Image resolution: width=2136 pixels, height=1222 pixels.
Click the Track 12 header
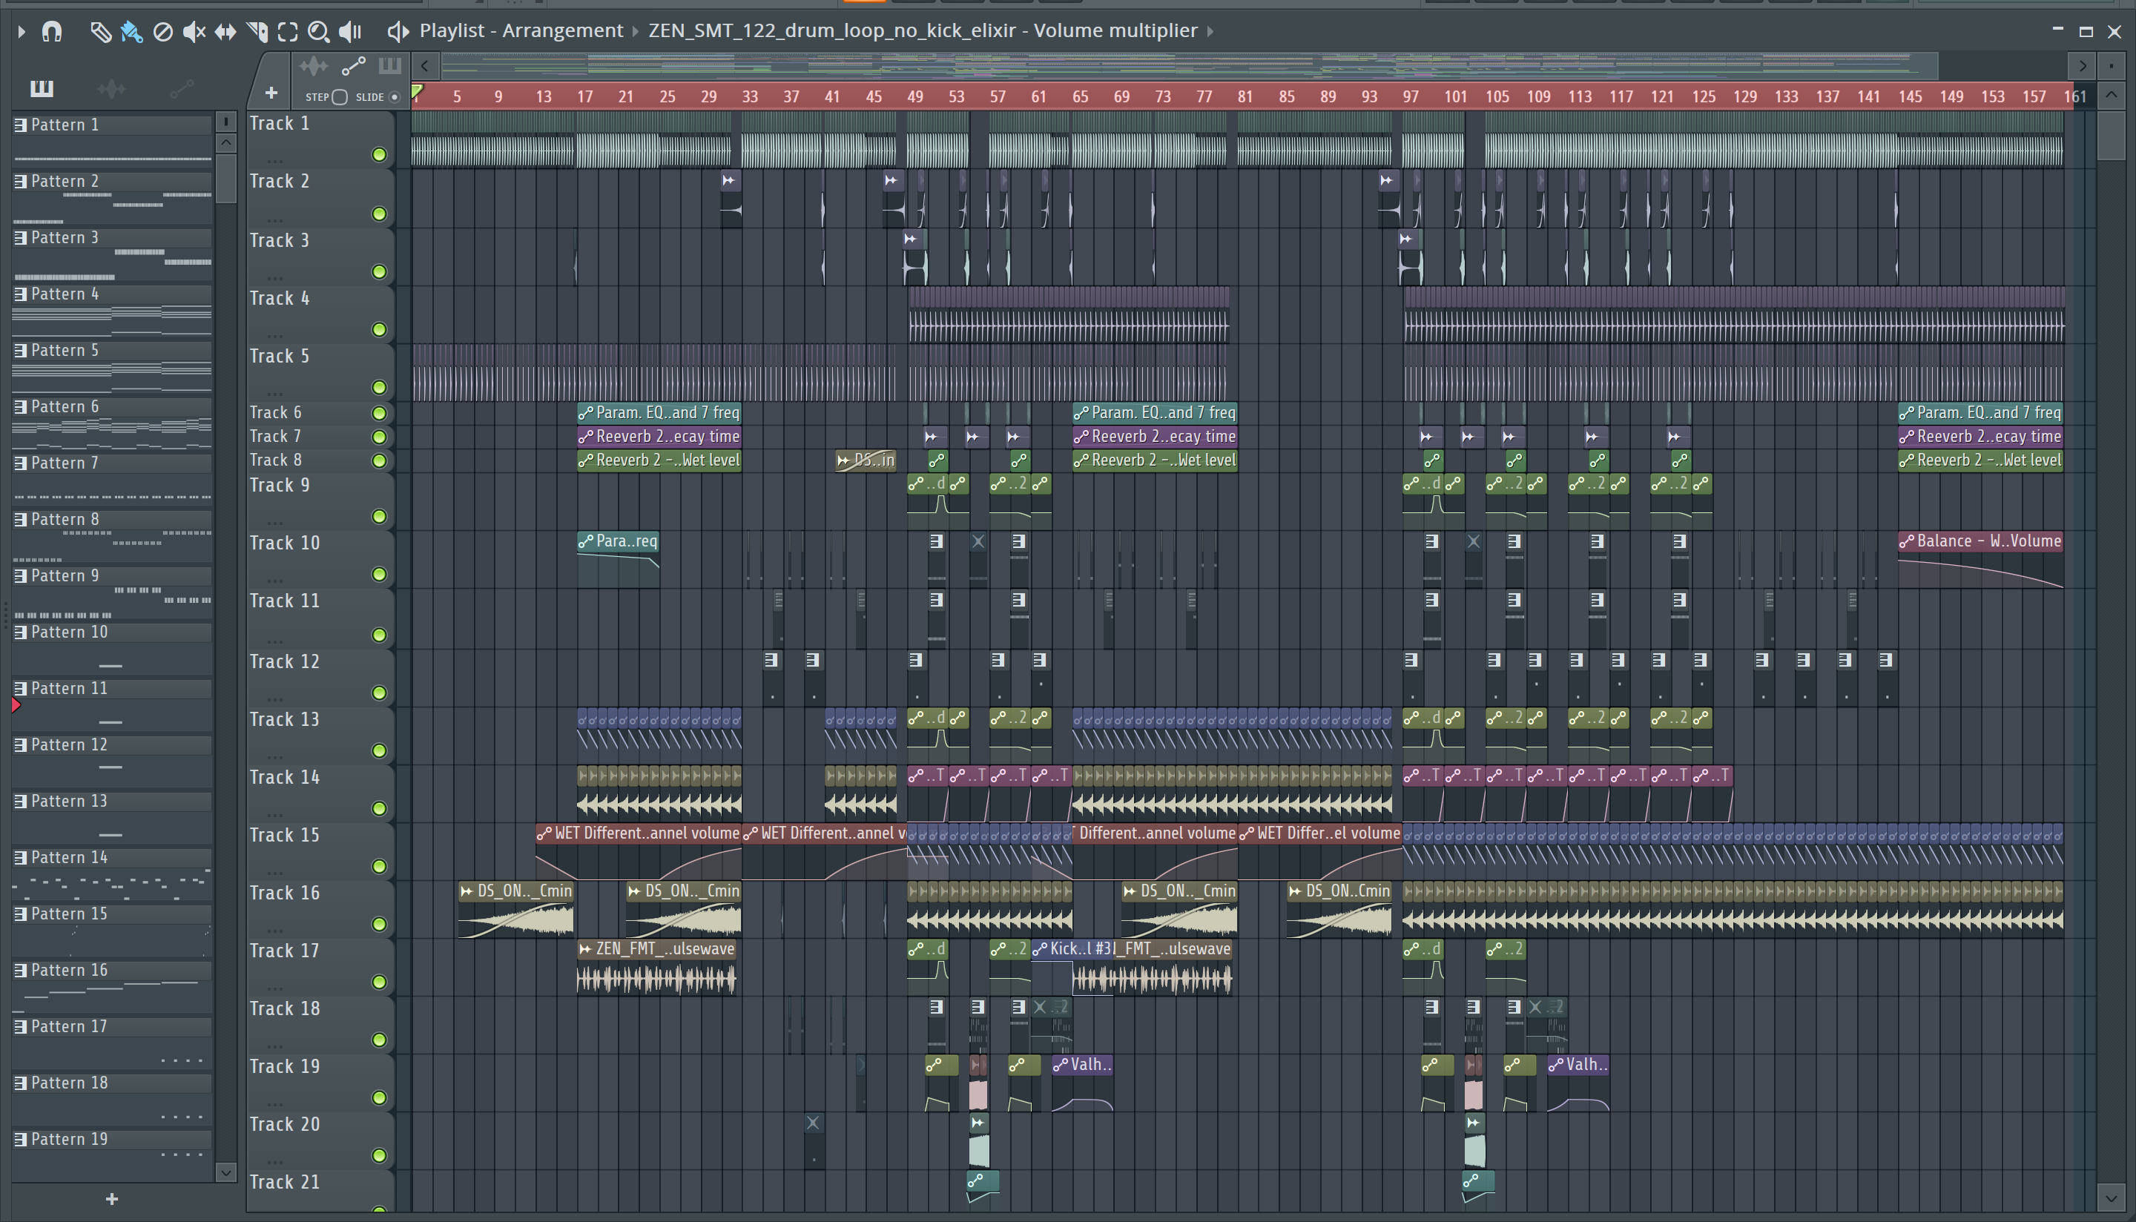[x=320, y=677]
